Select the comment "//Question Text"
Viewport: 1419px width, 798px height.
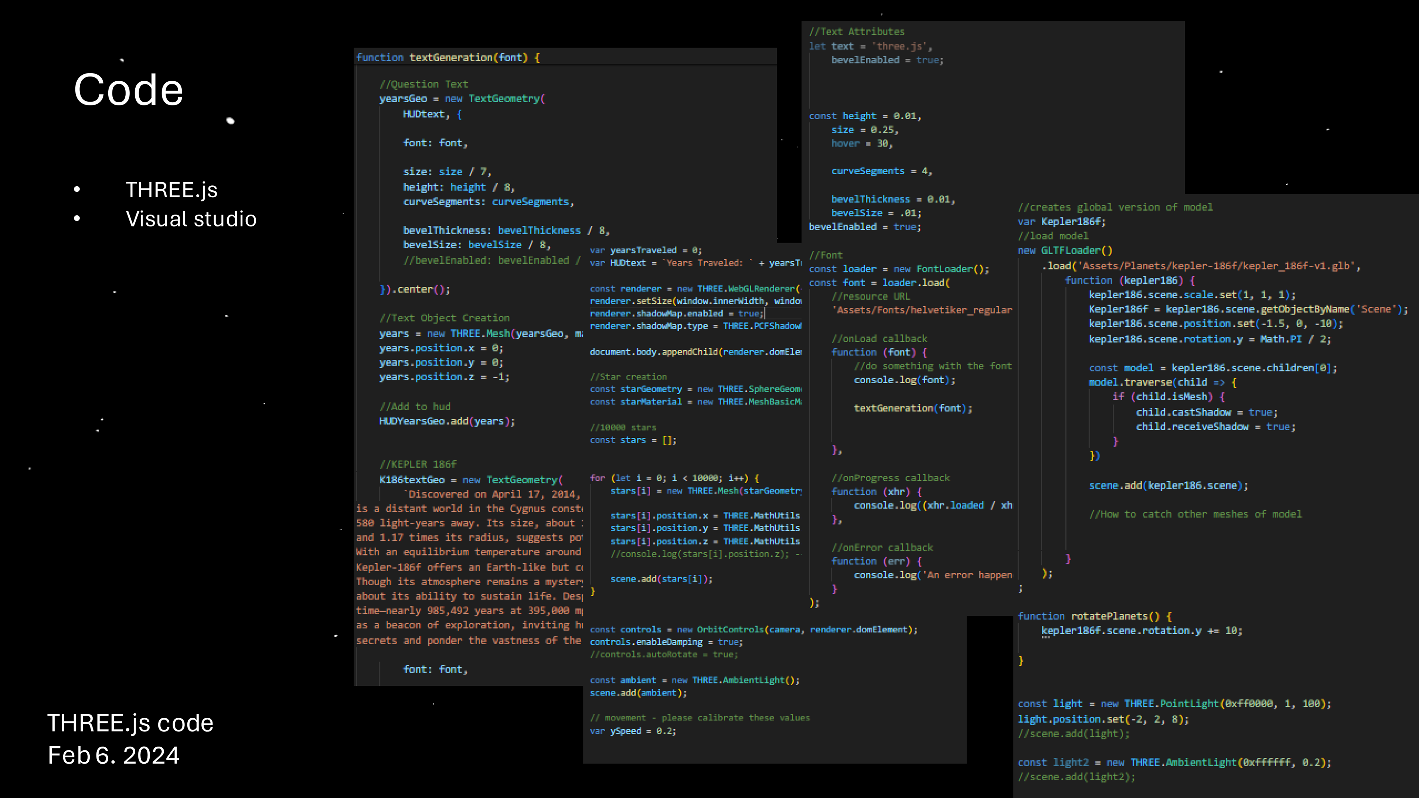(423, 84)
